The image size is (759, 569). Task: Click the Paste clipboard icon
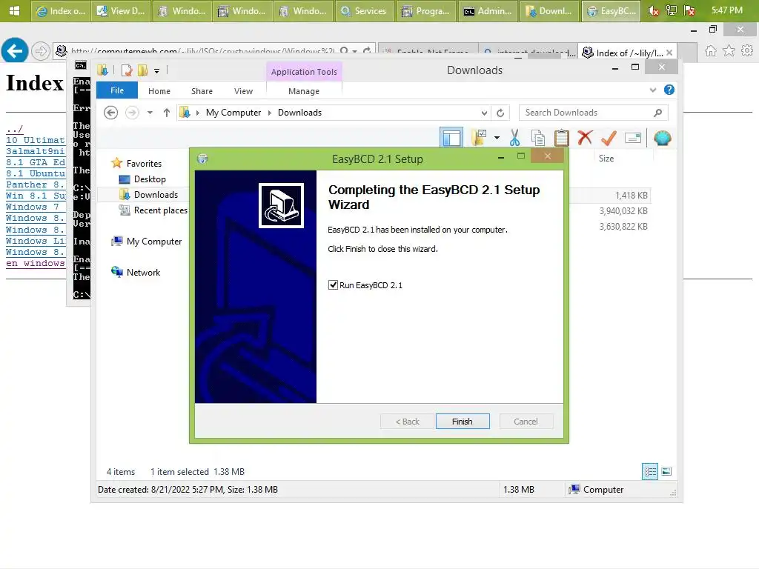(562, 138)
